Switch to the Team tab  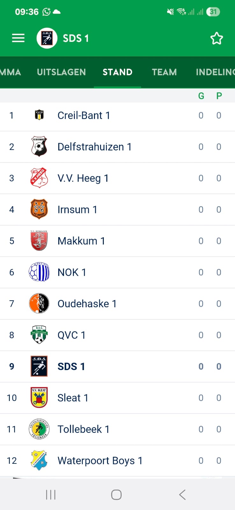[164, 72]
